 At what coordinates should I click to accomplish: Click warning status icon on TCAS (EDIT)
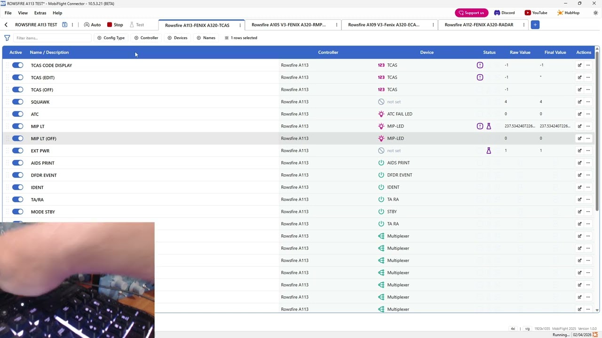pos(480,77)
